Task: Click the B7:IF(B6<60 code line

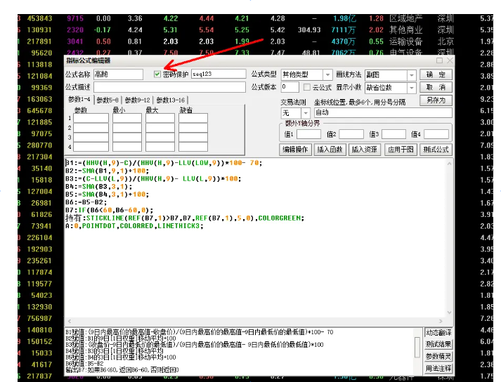Action: click(110, 210)
